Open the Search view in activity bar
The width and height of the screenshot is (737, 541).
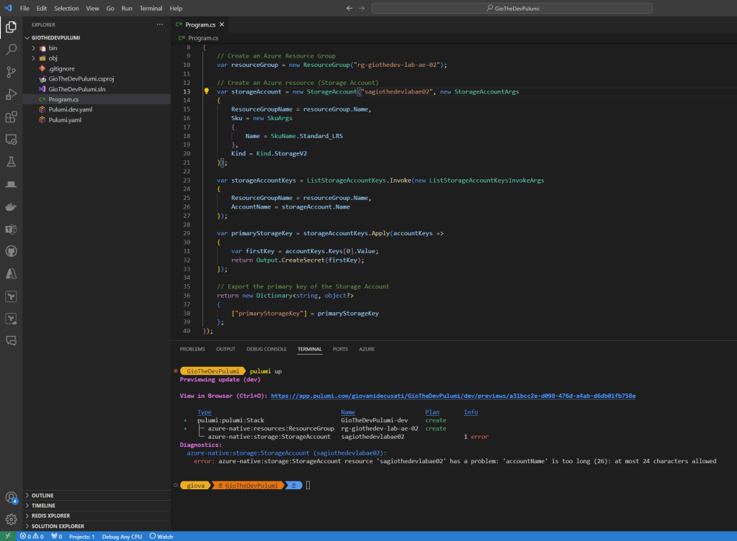12,50
